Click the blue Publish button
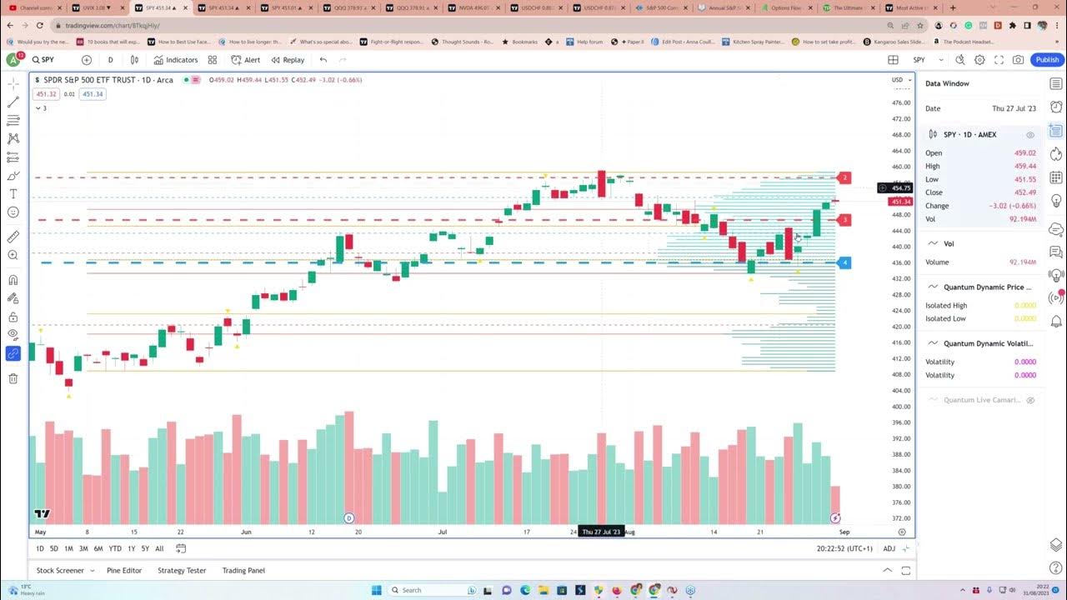1067x600 pixels. pos(1047,60)
